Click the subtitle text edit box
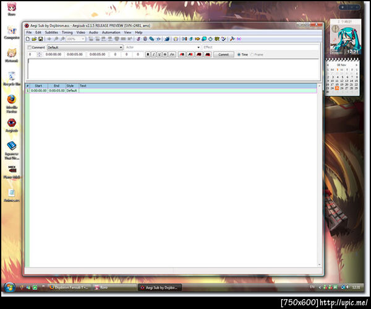 (x=173, y=69)
